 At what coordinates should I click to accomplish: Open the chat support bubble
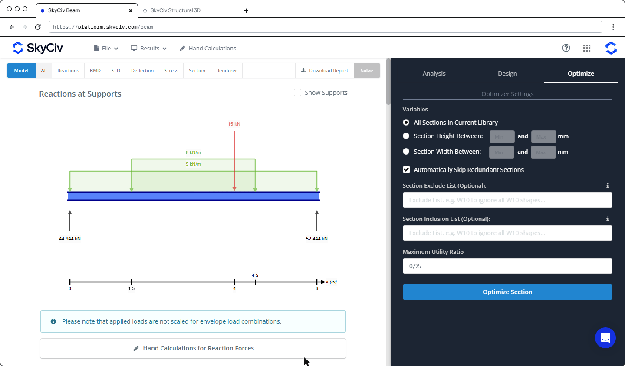[605, 338]
